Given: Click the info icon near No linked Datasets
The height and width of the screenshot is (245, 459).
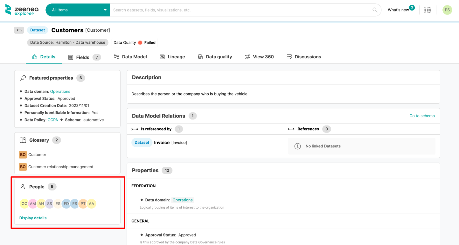Looking at the screenshot, I should [297, 146].
